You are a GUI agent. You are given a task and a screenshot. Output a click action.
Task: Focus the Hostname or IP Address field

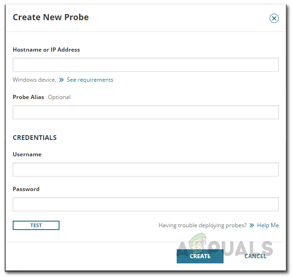[145, 65]
